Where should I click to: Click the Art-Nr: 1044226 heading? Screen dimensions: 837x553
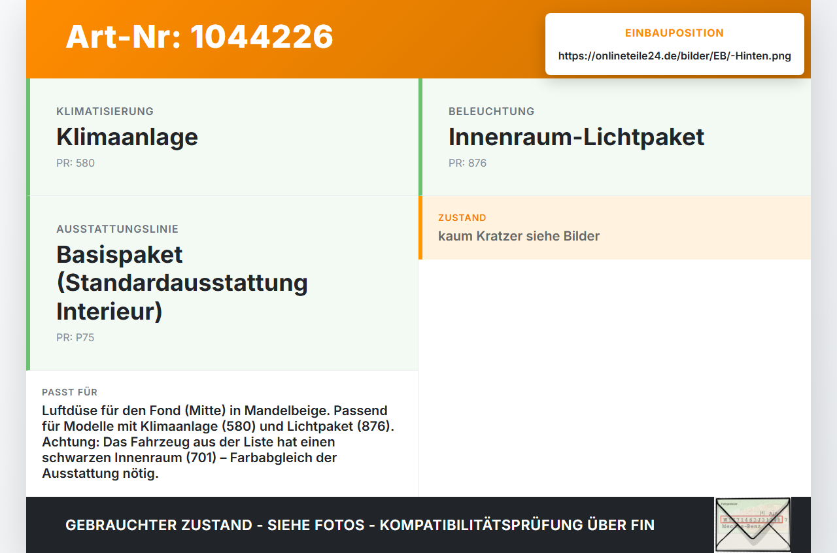199,37
